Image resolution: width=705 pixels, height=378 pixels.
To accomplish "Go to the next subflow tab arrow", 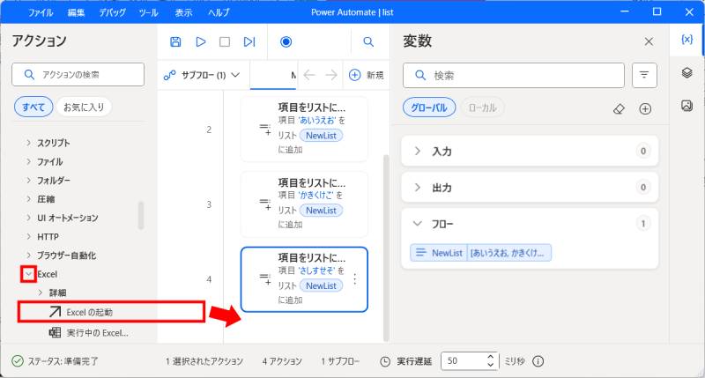I will pos(331,75).
